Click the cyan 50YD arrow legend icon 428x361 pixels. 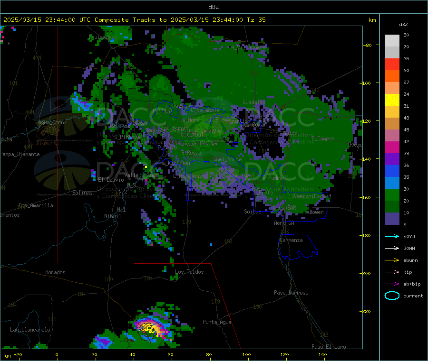392,236
